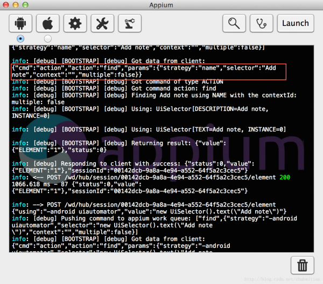Click 'multiple: false' log line

(x=38, y=102)
